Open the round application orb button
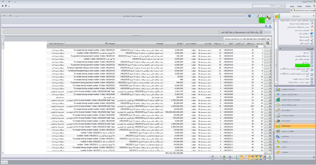This screenshot has width=316, height=165. tap(268, 18)
